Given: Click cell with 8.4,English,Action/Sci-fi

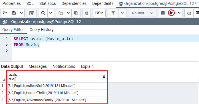Looking at the screenshot, I should [57, 86].
